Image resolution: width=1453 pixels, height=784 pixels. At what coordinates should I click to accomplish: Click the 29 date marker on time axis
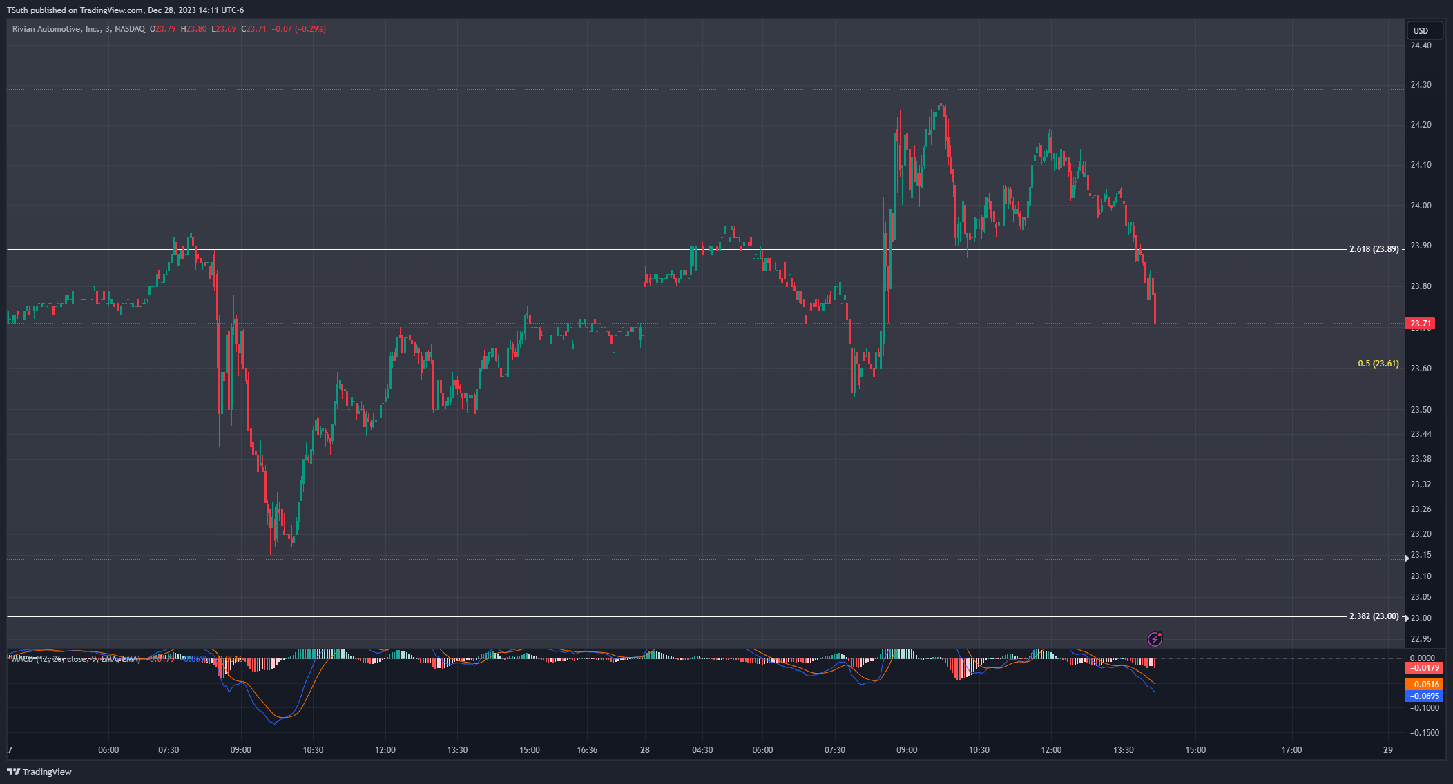(x=1388, y=750)
